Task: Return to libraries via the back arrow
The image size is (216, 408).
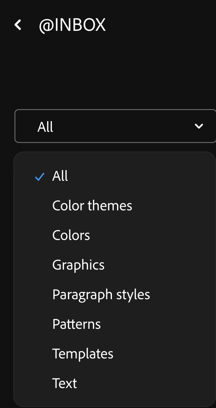Action: click(18, 25)
